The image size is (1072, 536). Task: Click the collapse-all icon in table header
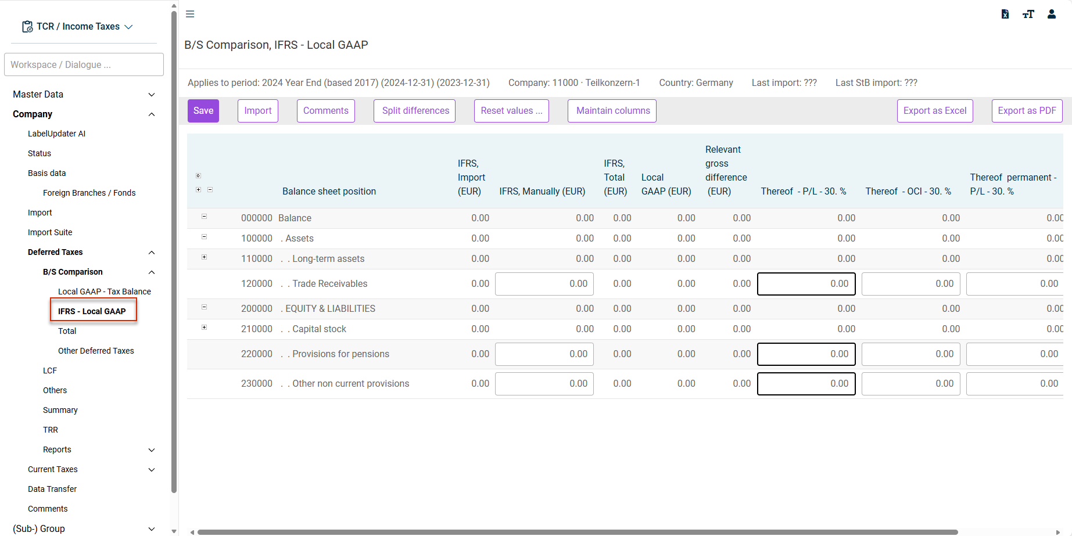(210, 189)
